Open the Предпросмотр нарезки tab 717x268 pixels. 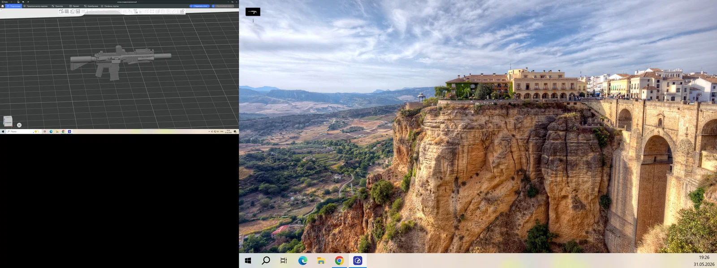click(35, 6)
